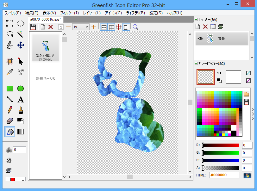This screenshot has height=191, width=257.
Task: Expand the カラーピッカー panel header
Action: [196, 64]
